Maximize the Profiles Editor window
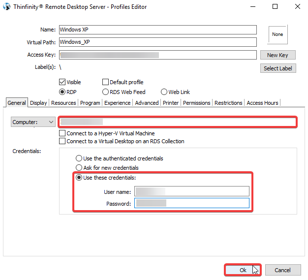This screenshot has width=308, height=280. click(x=275, y=7)
